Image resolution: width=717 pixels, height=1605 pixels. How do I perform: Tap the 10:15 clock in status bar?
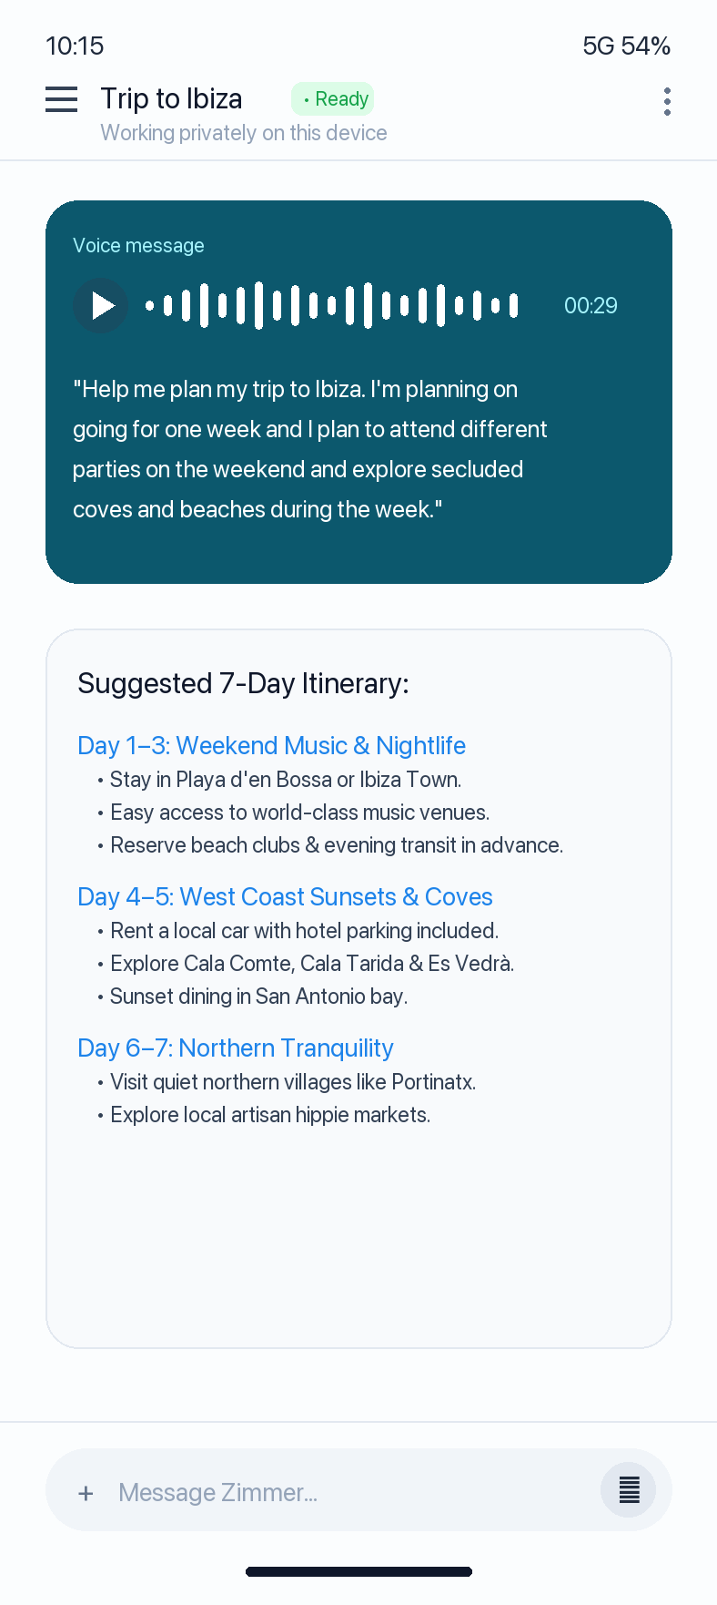pos(75,46)
